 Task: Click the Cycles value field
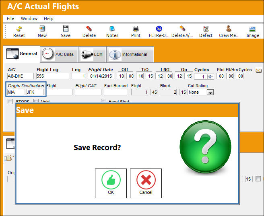[x=201, y=77]
